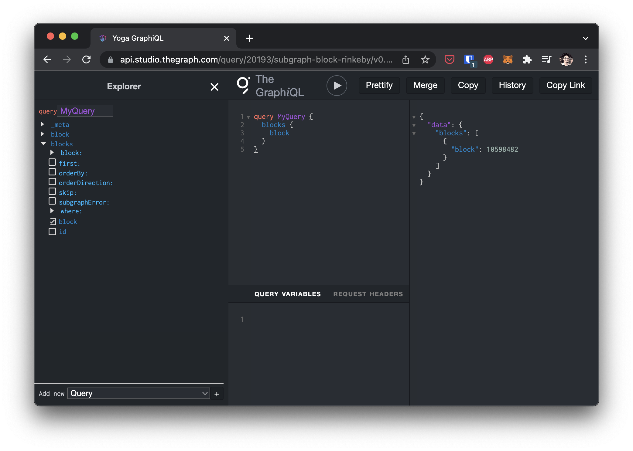Enable the orderDirection: argument checkbox
633x451 pixels.
(x=52, y=182)
